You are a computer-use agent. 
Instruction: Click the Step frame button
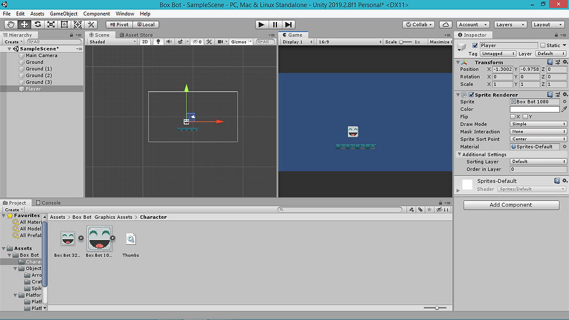(x=288, y=24)
